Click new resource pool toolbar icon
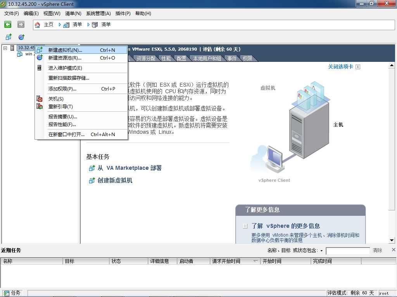Image resolution: width=397 pixels, height=297 pixels. coord(21,37)
